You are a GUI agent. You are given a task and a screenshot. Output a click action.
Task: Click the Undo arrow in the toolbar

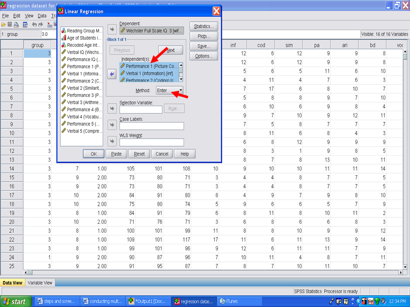click(35, 25)
